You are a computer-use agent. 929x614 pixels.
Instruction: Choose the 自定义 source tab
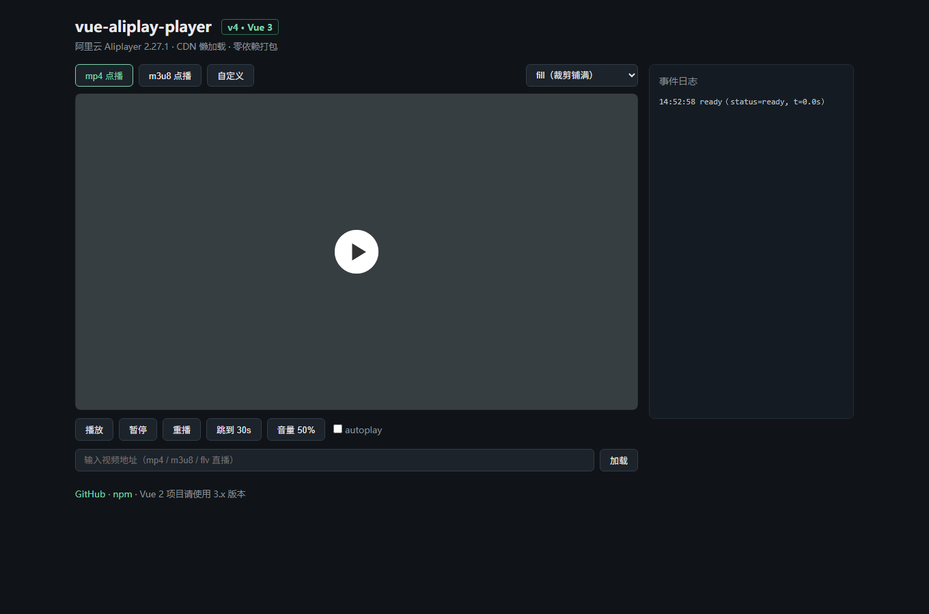point(231,76)
